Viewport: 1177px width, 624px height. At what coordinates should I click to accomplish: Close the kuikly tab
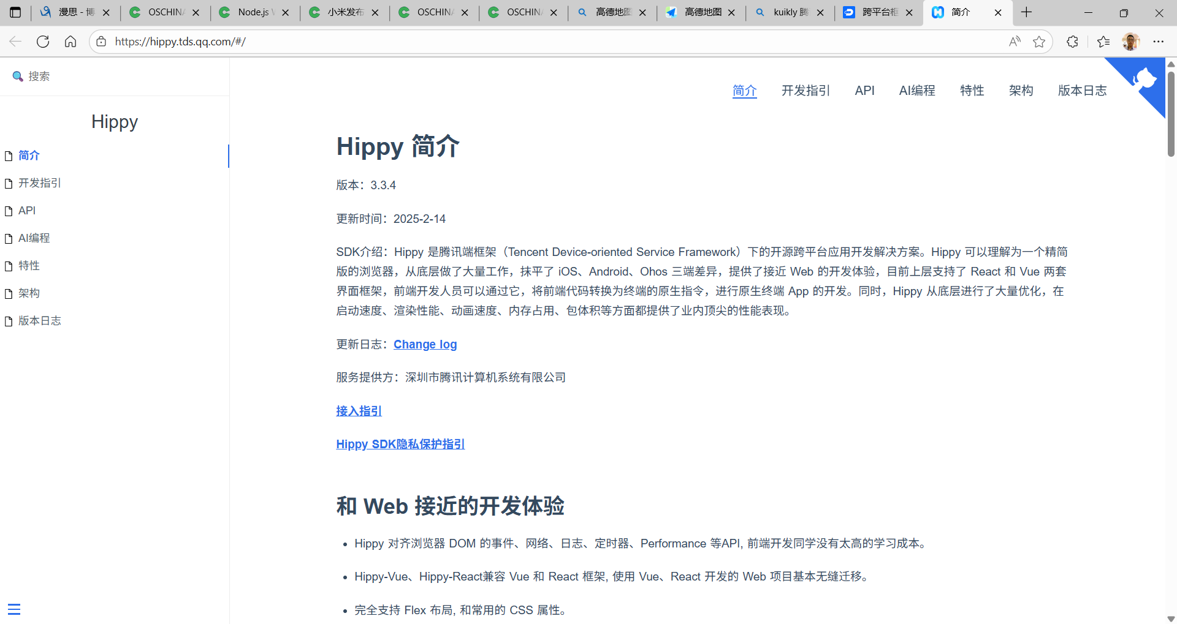(820, 12)
